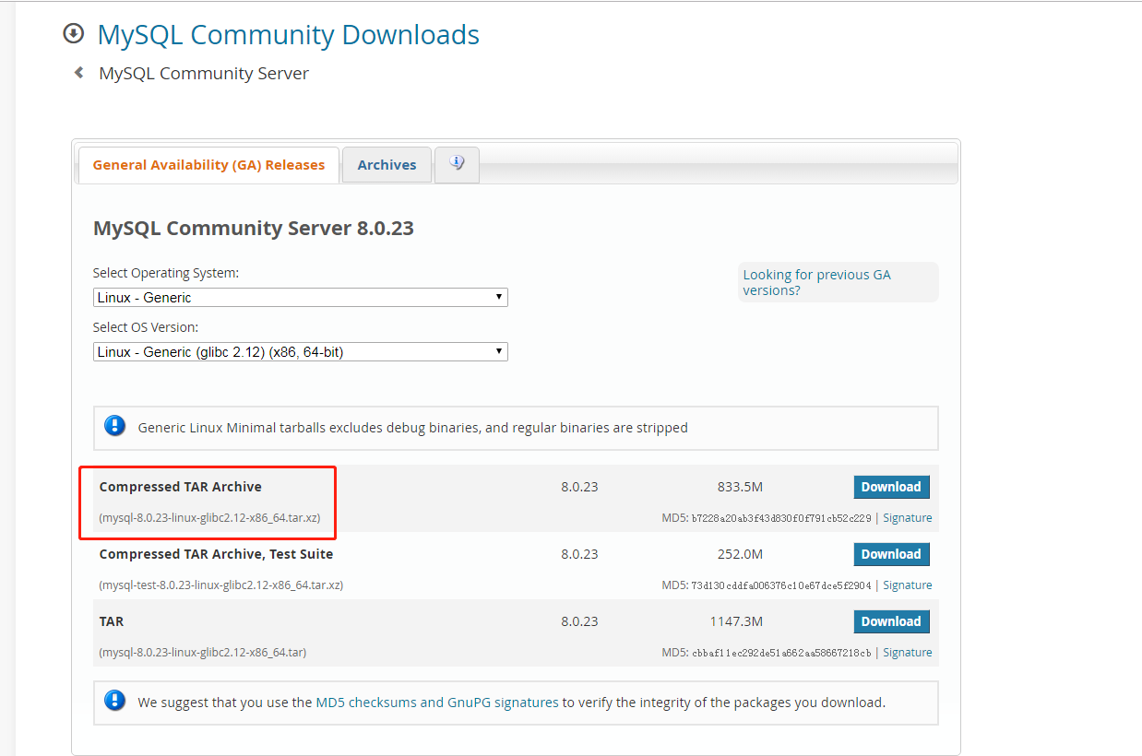This screenshot has width=1142, height=756.
Task: Go to MySQL Community Downloads heading link
Action: (289, 35)
